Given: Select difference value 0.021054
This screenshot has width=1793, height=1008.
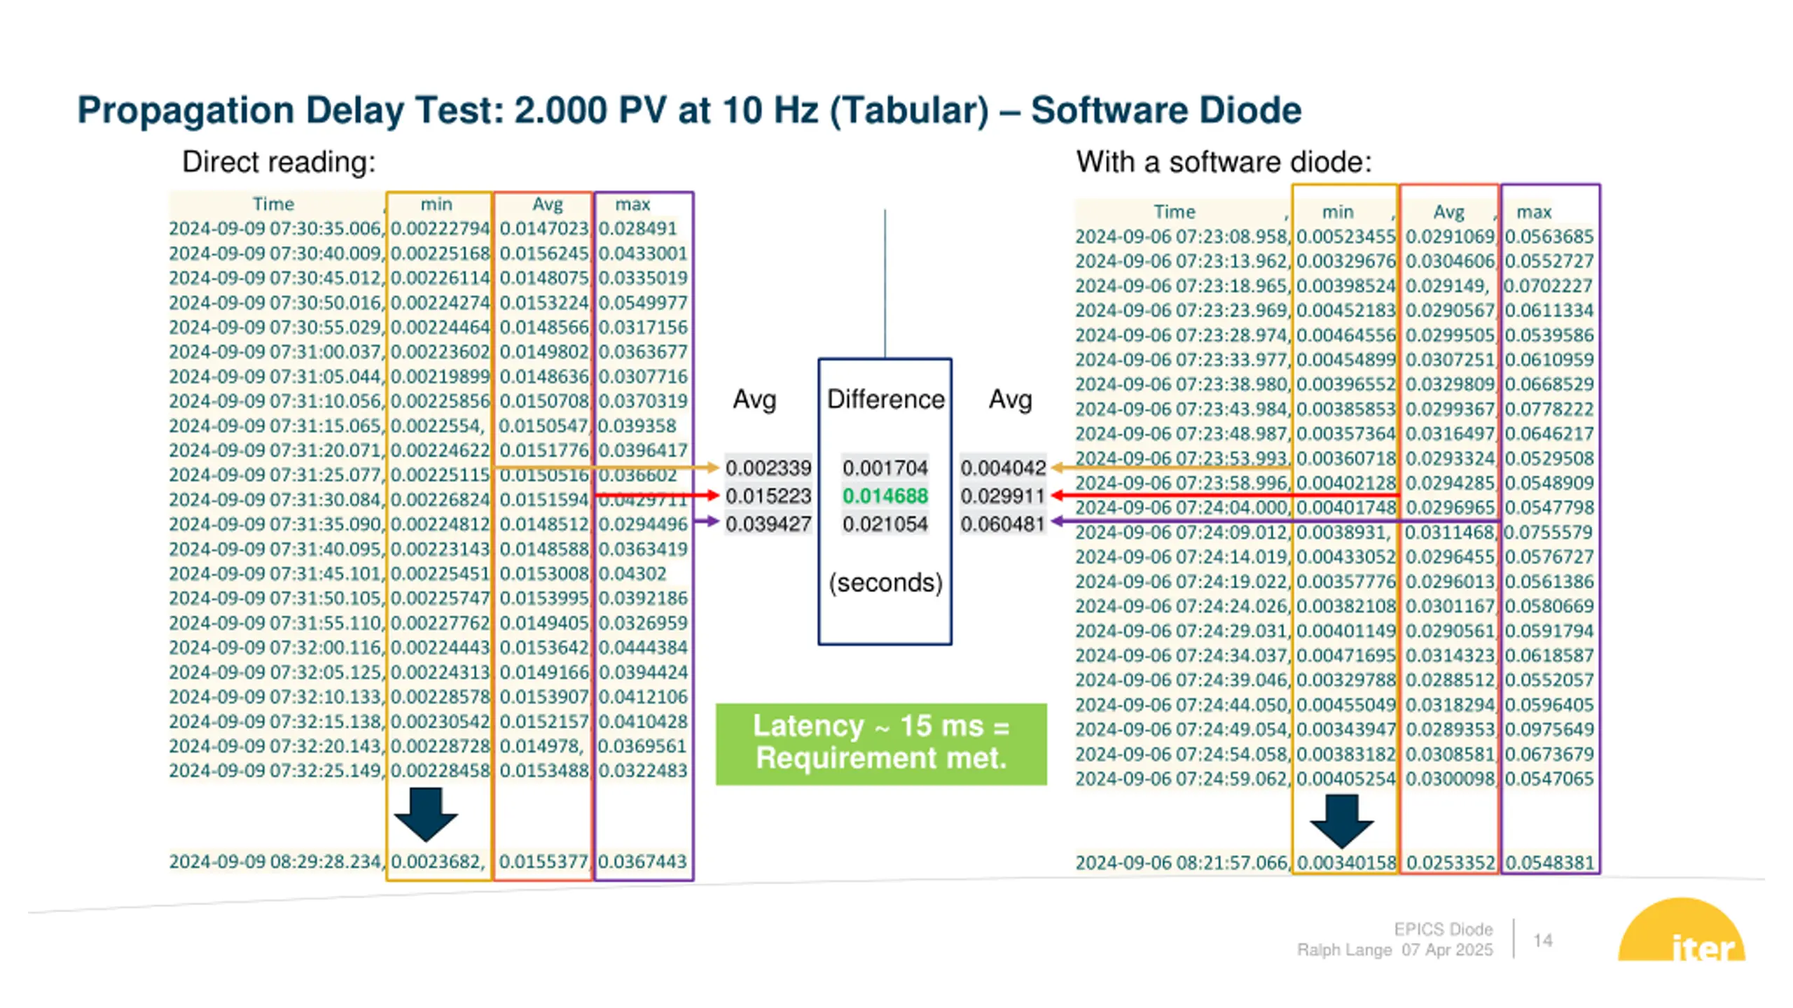Looking at the screenshot, I should (885, 524).
